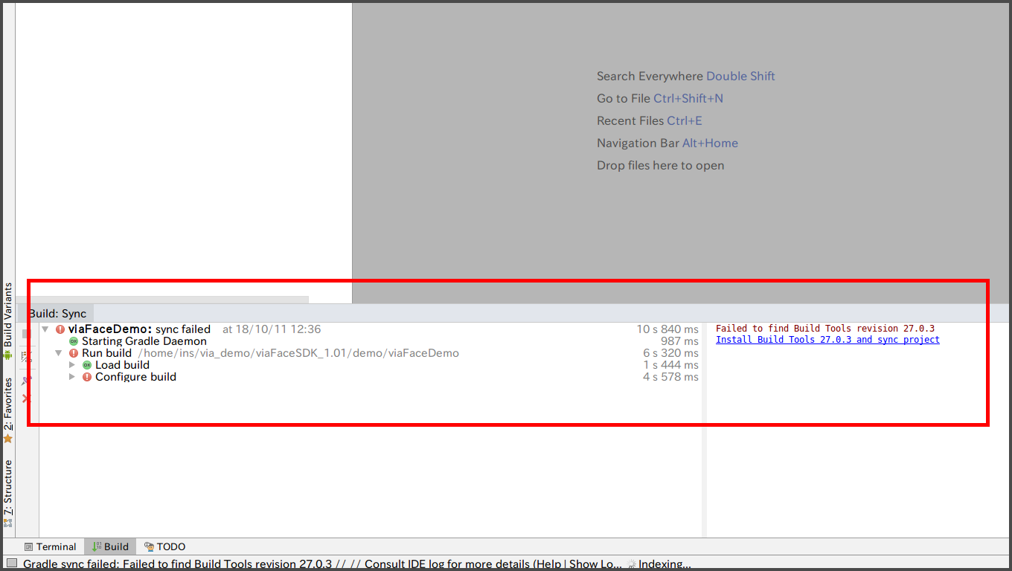
Task: Click error icon beside viaFaceDemo
Action: point(60,329)
